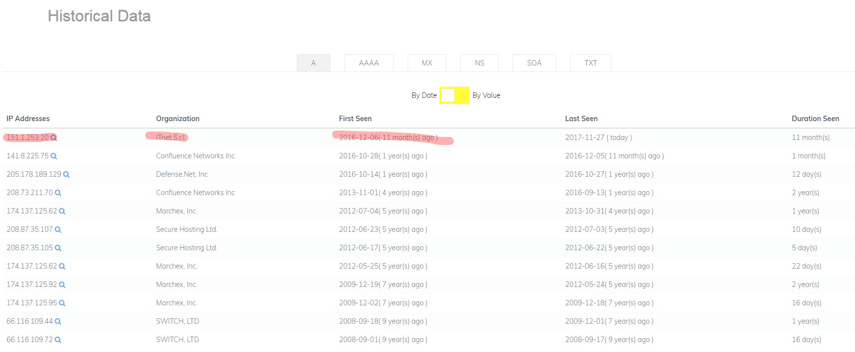855x352 pixels.
Task: Click the By Value label
Action: coord(487,95)
